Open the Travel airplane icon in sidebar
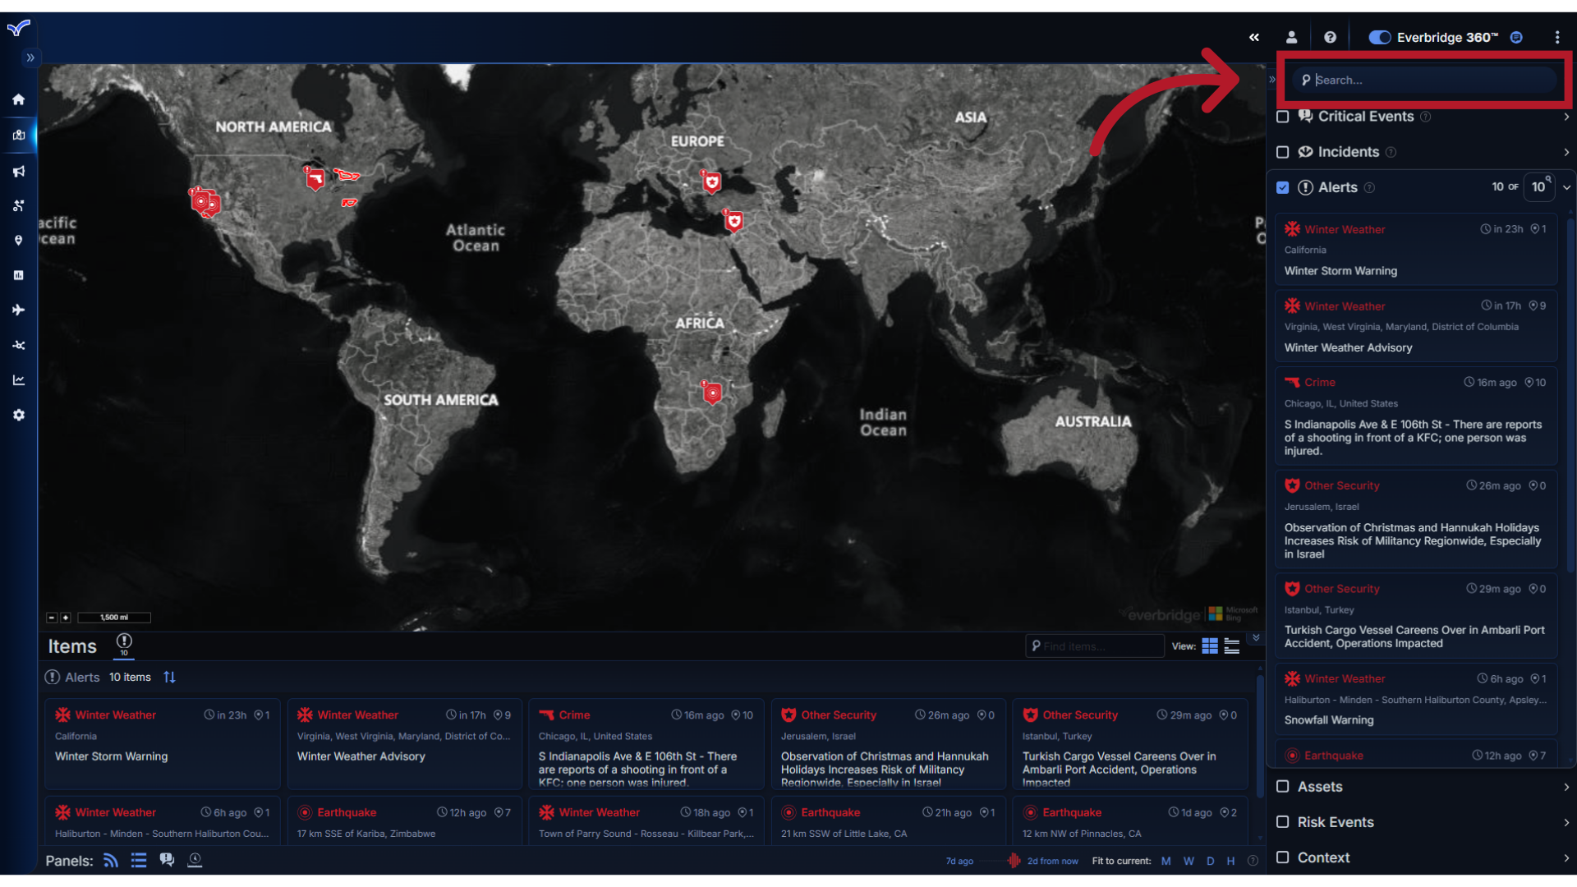The height and width of the screenshot is (887, 1577). pyautogui.click(x=18, y=310)
